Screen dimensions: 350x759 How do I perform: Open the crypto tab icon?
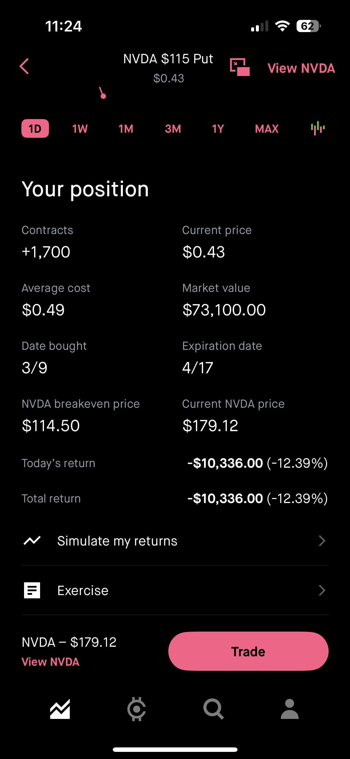137,709
